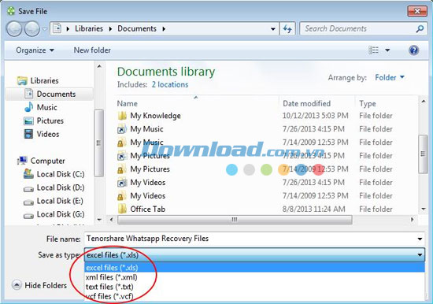This screenshot has width=433, height=304.
Task: Click the navigation pane scroll down arrow
Action: [99, 220]
